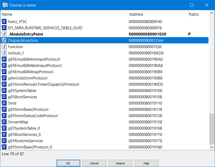Sort list by the Name column header

tap(64, 14)
